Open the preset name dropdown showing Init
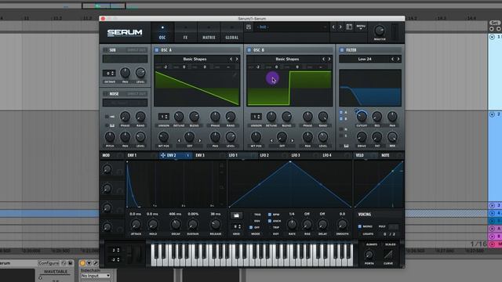502x282 pixels. pyautogui.click(x=292, y=27)
